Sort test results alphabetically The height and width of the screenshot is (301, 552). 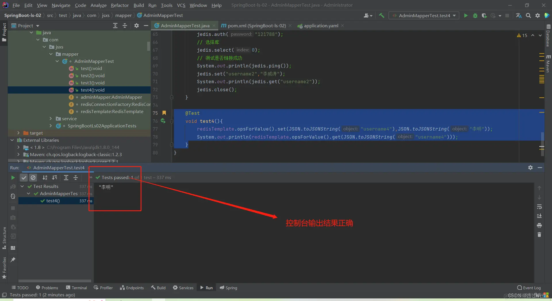[x=45, y=178]
